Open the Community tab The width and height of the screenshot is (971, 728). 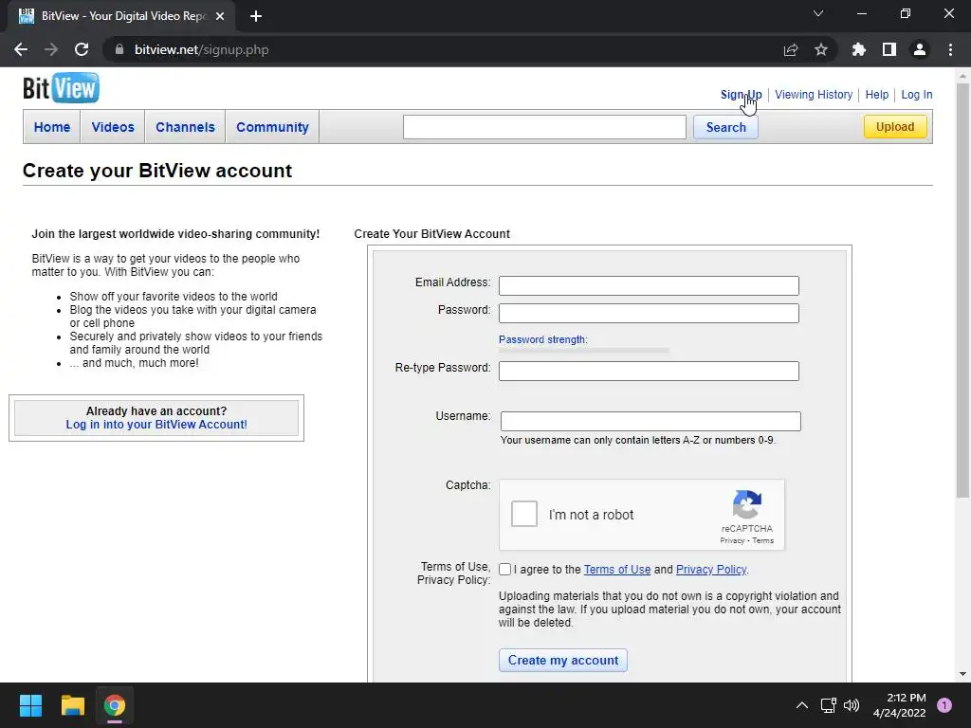click(272, 127)
